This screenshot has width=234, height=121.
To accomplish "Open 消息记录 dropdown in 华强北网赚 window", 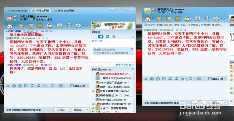I will tap(87, 86).
